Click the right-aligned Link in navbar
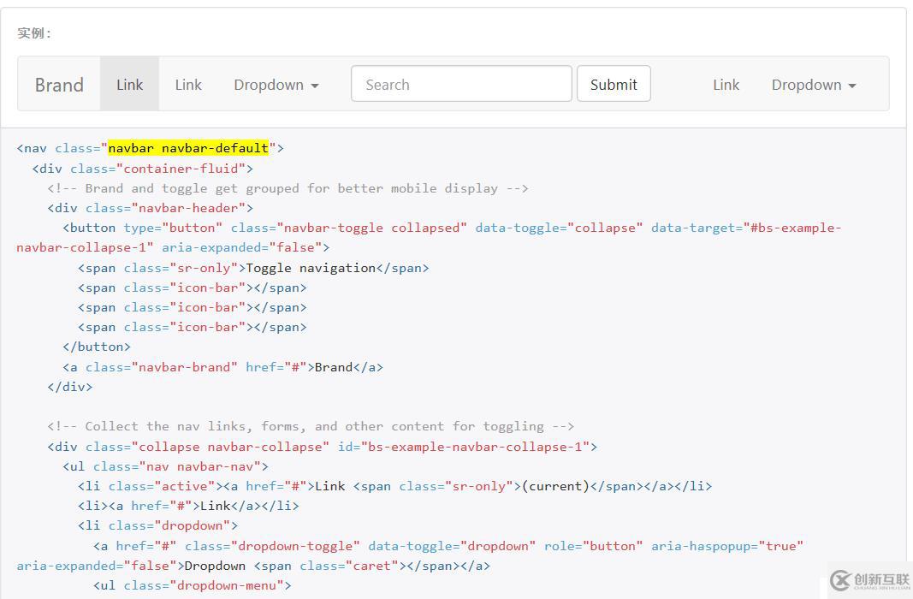 click(x=726, y=85)
